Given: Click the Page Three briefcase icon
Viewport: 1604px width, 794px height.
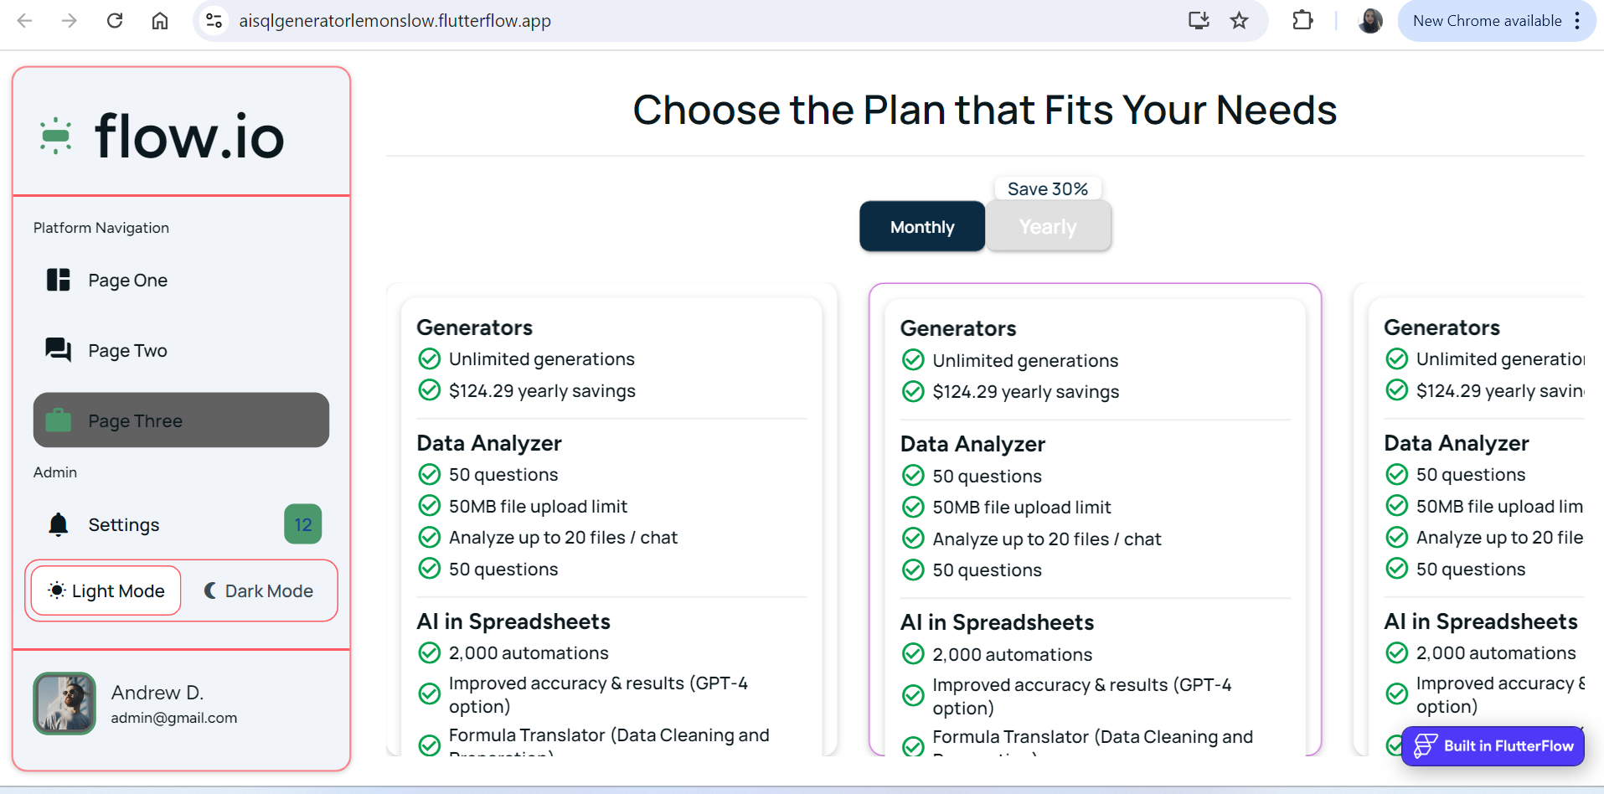Looking at the screenshot, I should [x=59, y=420].
